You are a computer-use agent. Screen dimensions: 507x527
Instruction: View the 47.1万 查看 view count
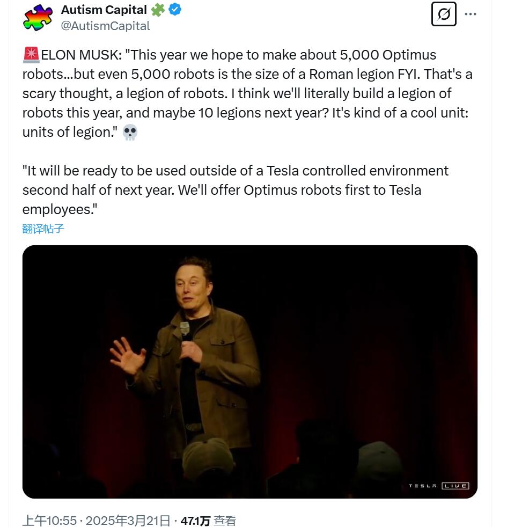click(208, 520)
